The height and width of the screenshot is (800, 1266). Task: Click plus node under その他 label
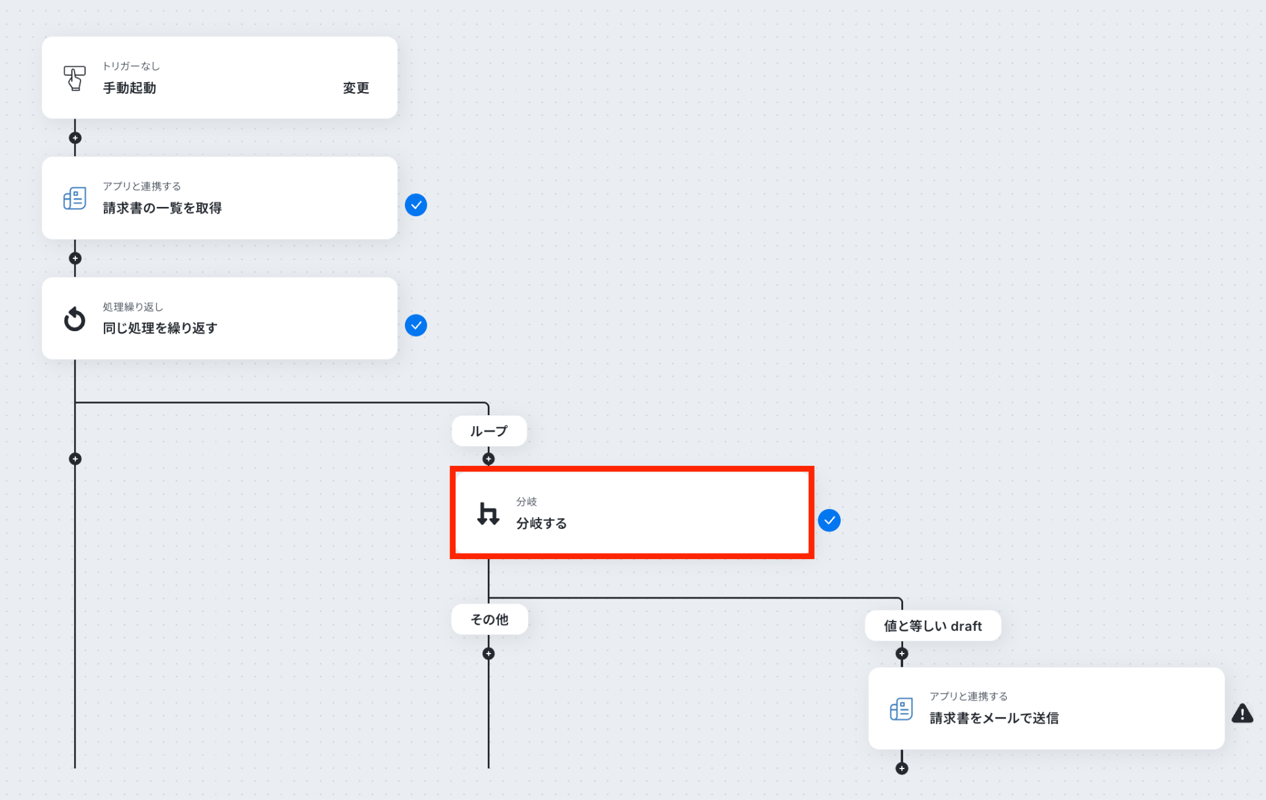(x=488, y=654)
